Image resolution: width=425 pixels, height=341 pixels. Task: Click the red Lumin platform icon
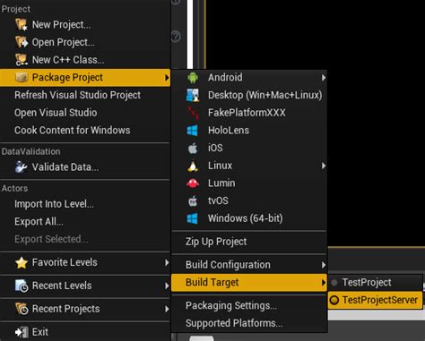(x=193, y=183)
